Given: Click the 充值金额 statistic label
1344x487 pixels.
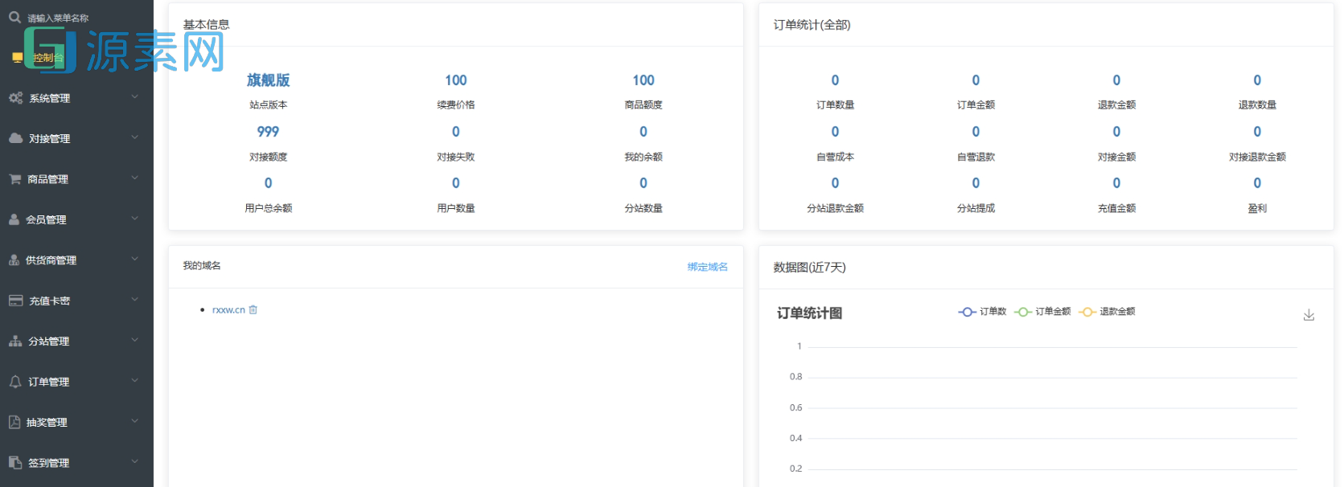Looking at the screenshot, I should click(x=1116, y=208).
